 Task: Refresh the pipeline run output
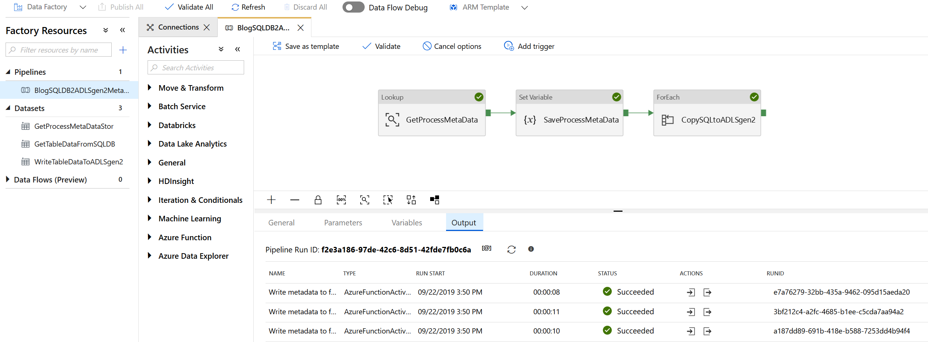point(511,249)
